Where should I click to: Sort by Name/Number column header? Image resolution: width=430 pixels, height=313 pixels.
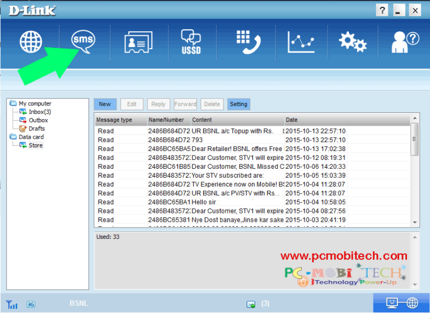pyautogui.click(x=169, y=120)
